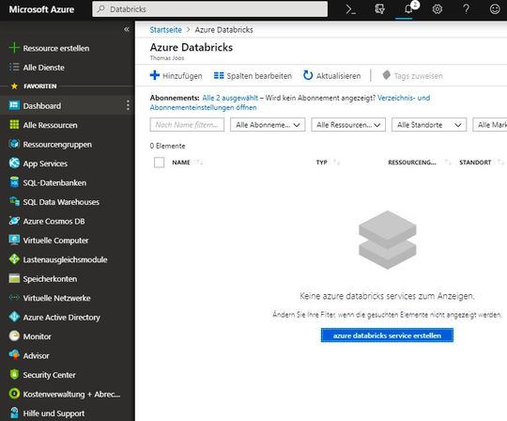Click the Lastenausgleichsmodule diamond icon
The image size is (507, 421).
[x=14, y=258]
